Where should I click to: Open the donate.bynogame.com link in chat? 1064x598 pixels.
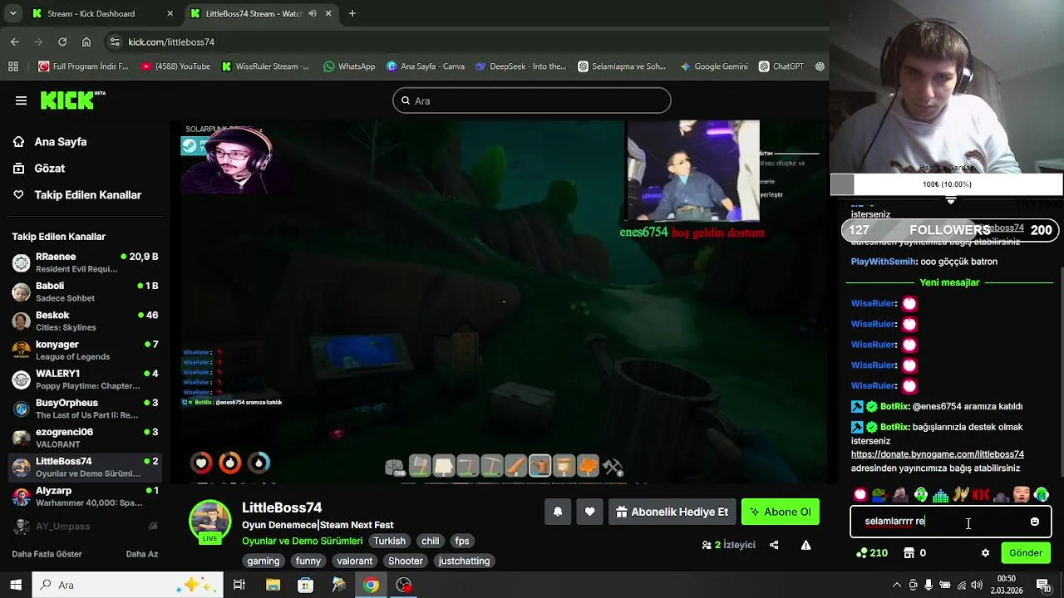(937, 454)
